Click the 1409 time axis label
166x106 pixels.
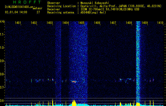point(145,23)
